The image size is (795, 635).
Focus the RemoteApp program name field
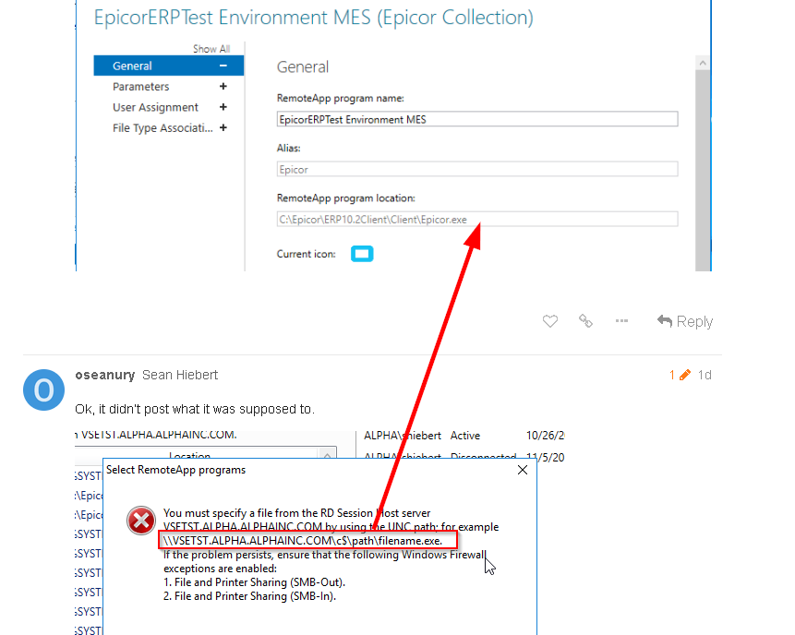(x=477, y=120)
